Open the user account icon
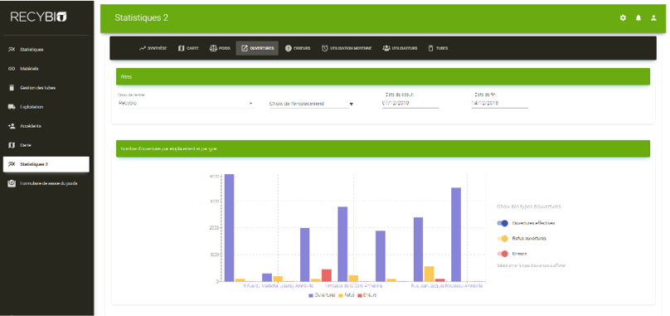Image resolution: width=670 pixels, height=316 pixels. coord(653,18)
